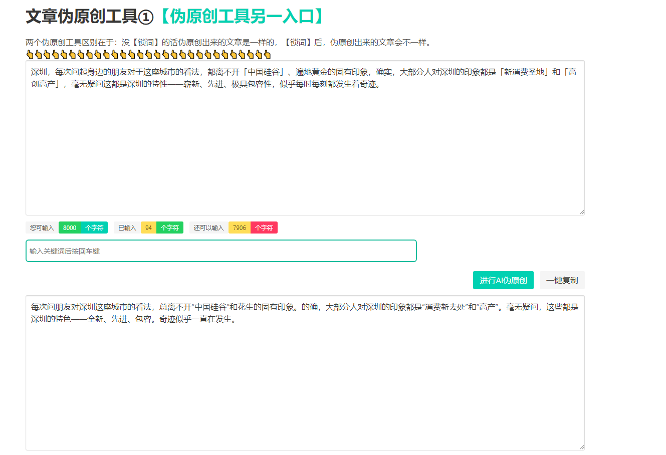Click the 文章伪原创工具① heading
Screen dimensions: 666x455
coord(89,17)
